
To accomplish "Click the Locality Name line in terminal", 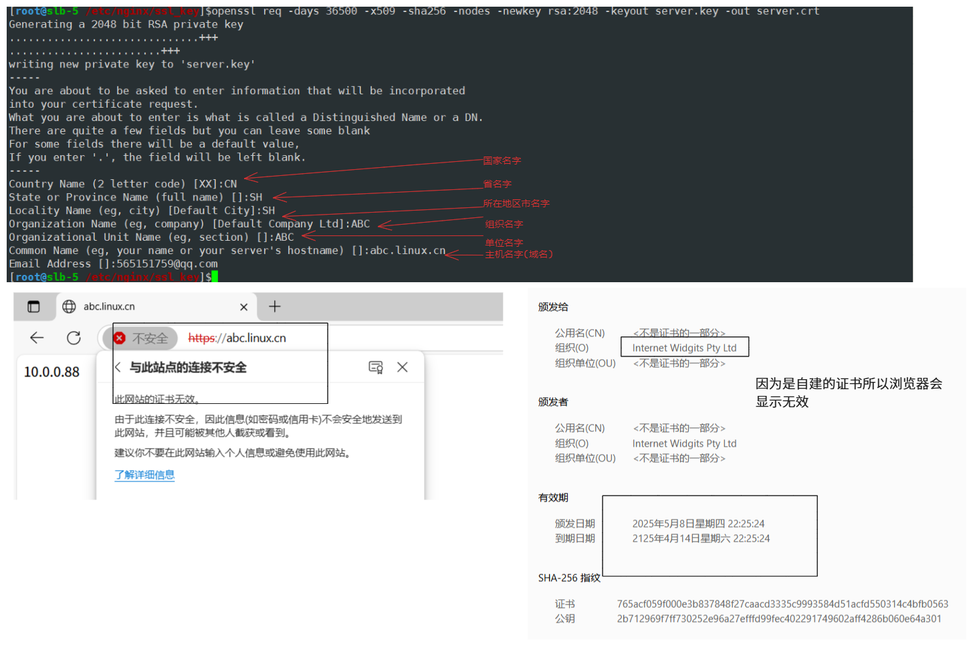I will coord(142,211).
